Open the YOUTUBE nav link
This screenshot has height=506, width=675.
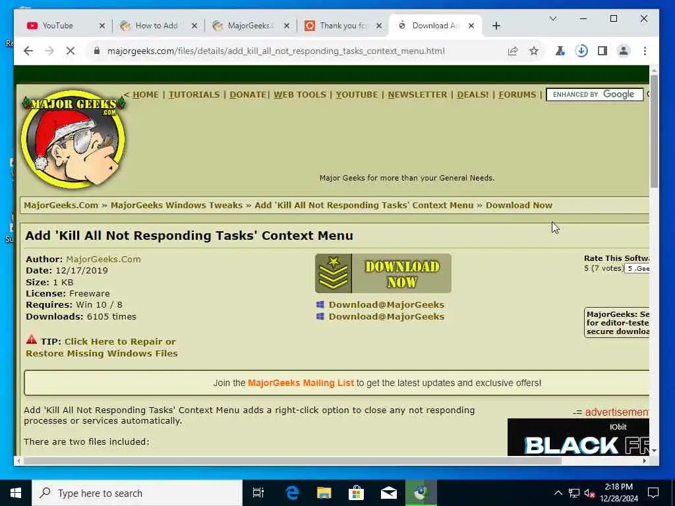pyautogui.click(x=357, y=95)
